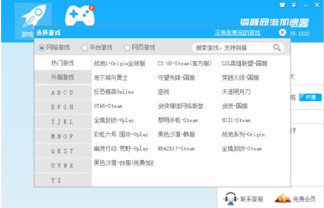324x208 pixels.
Task: Close the 选择游戏 dialog
Action: (282, 32)
